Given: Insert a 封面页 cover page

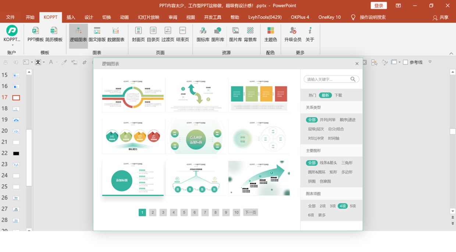Looking at the screenshot, I should (138, 35).
